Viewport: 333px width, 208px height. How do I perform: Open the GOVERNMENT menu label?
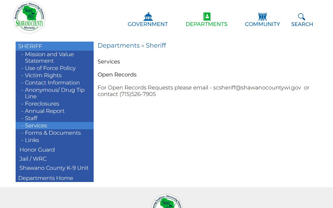point(148,24)
